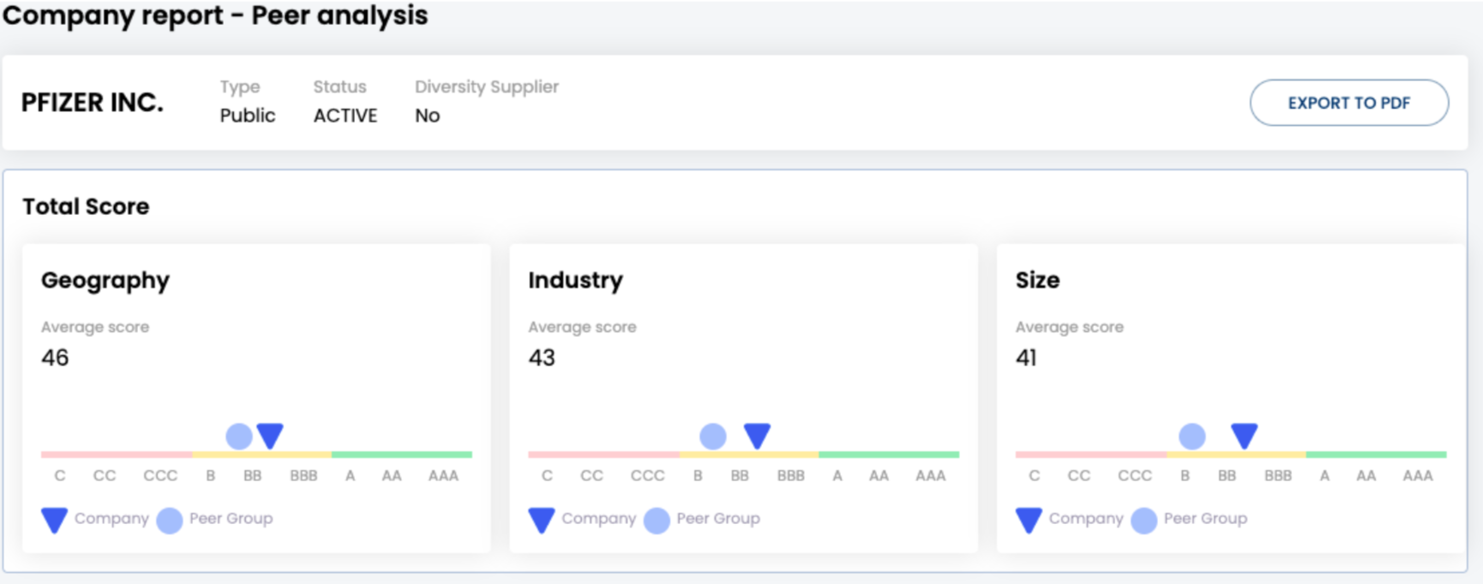Click the Total Score section title
This screenshot has height=584, width=1483.
[x=86, y=206]
